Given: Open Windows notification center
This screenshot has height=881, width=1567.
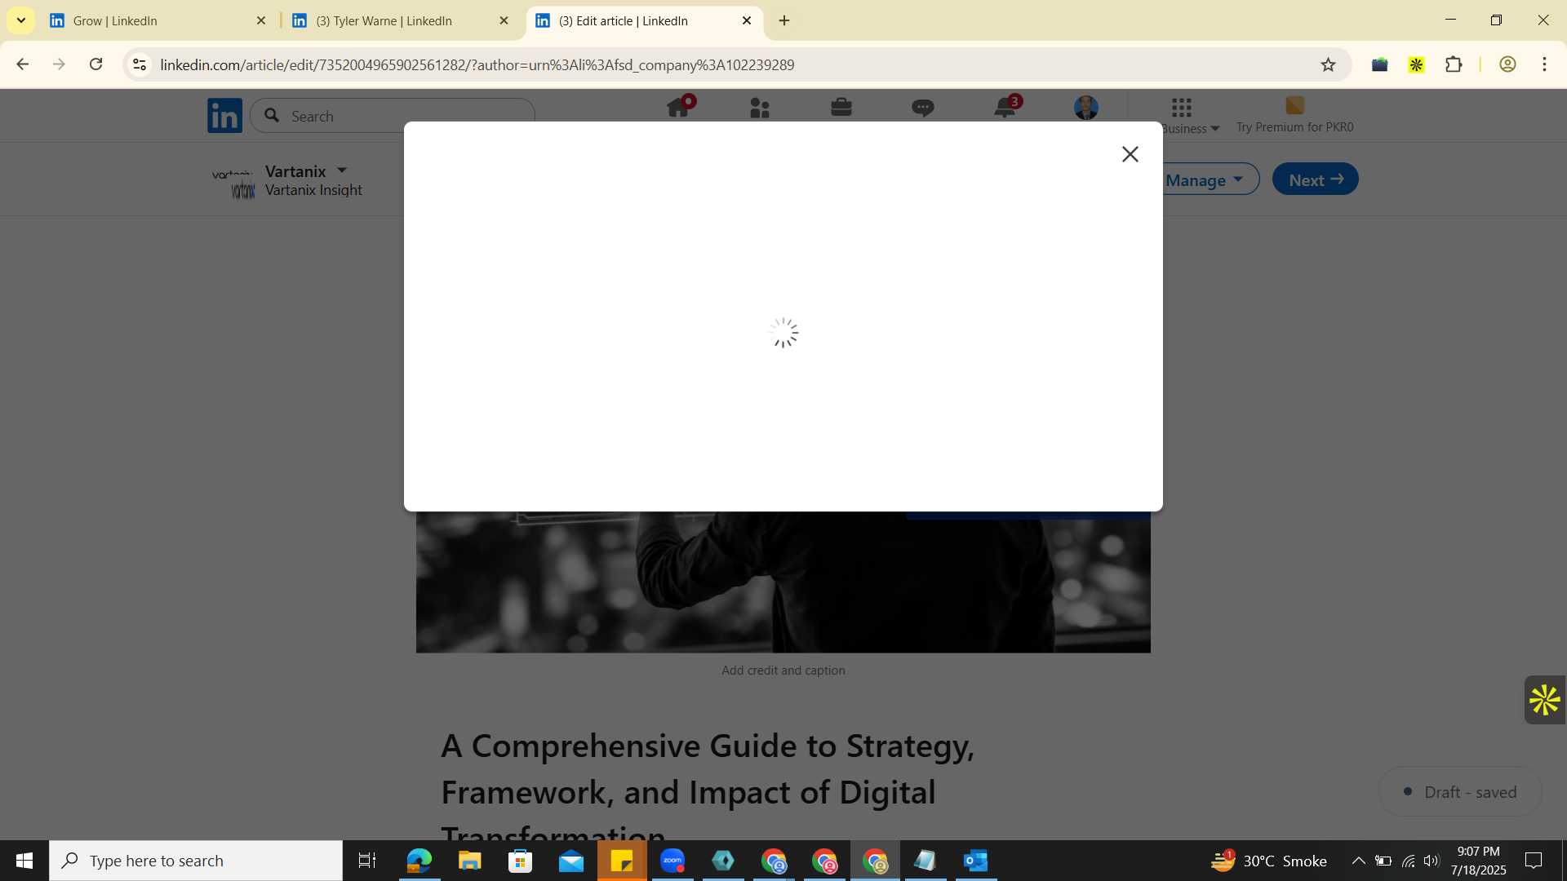Looking at the screenshot, I should [1534, 861].
